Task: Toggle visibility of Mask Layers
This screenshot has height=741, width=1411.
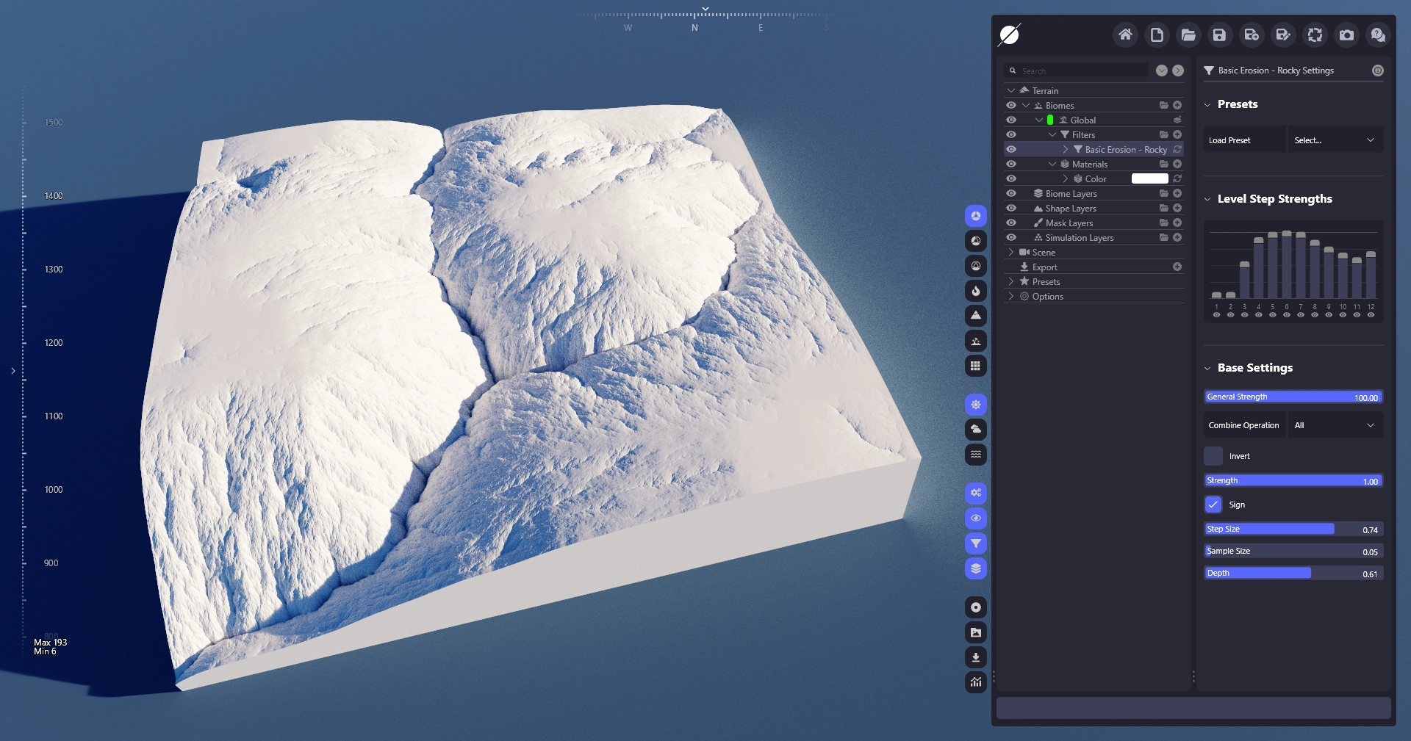Action: (1011, 223)
